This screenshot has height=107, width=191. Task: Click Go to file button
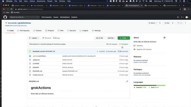point(99,38)
